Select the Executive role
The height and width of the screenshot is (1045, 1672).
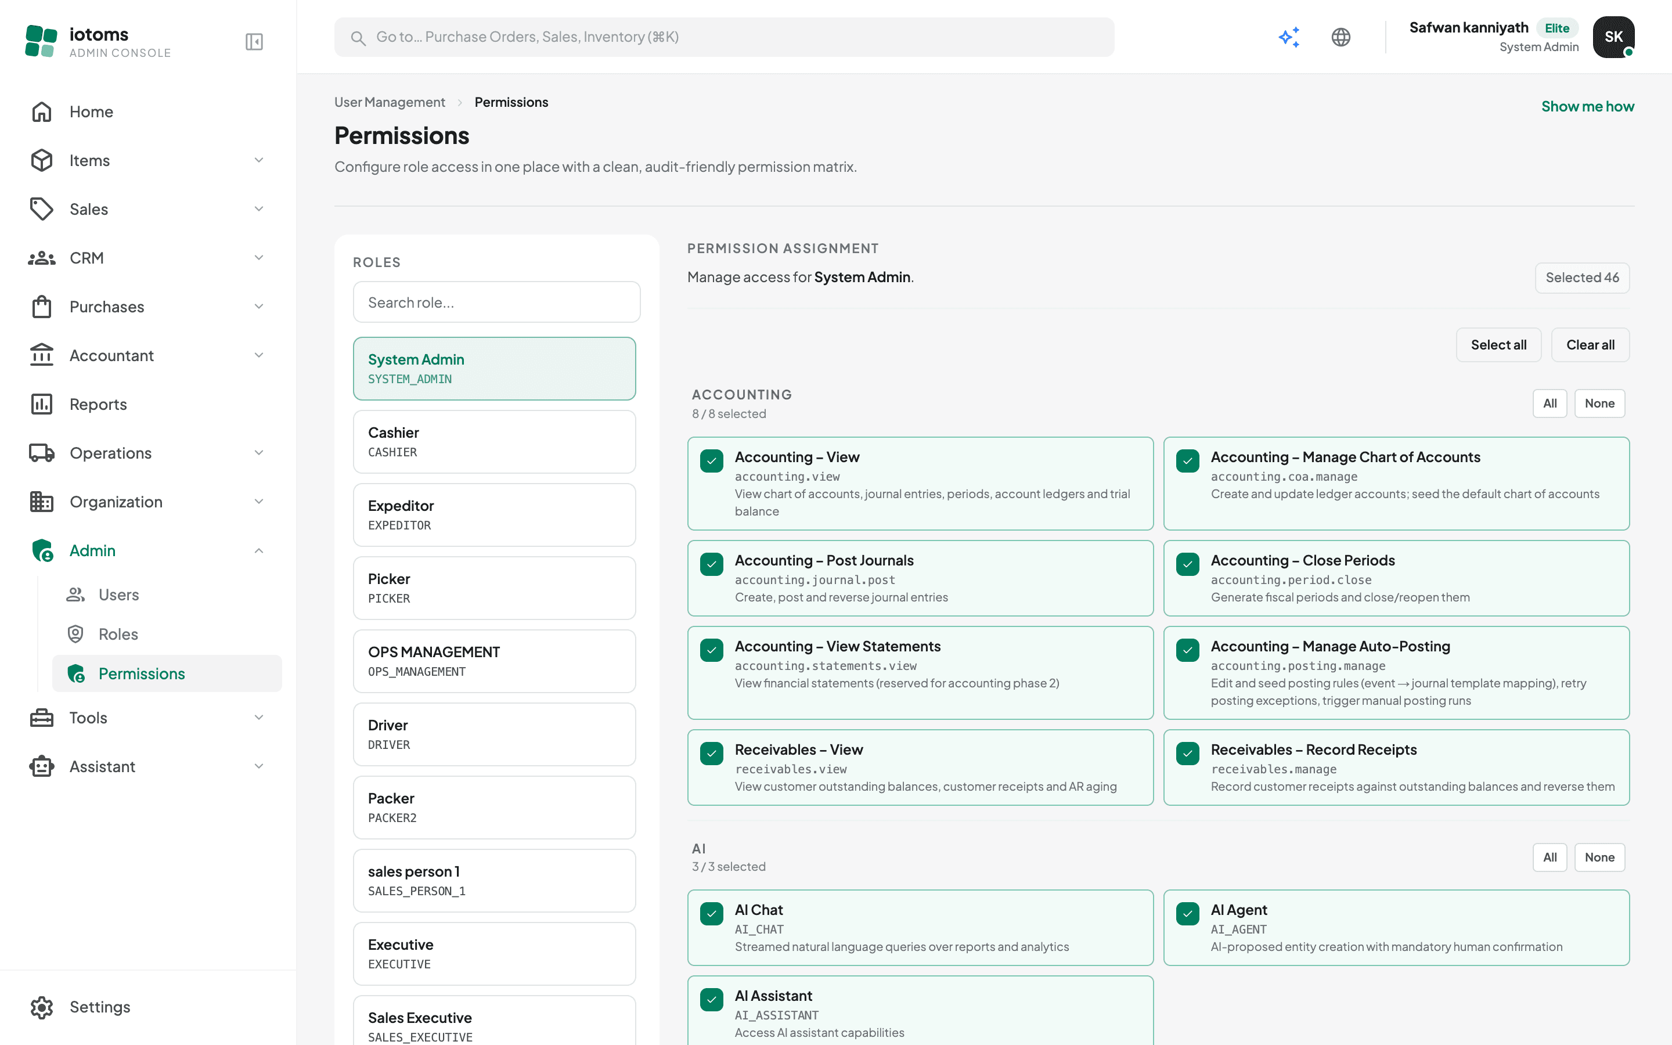[x=495, y=954]
